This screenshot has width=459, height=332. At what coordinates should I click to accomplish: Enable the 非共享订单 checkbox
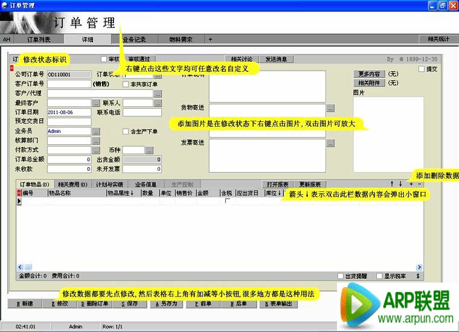coord(126,85)
